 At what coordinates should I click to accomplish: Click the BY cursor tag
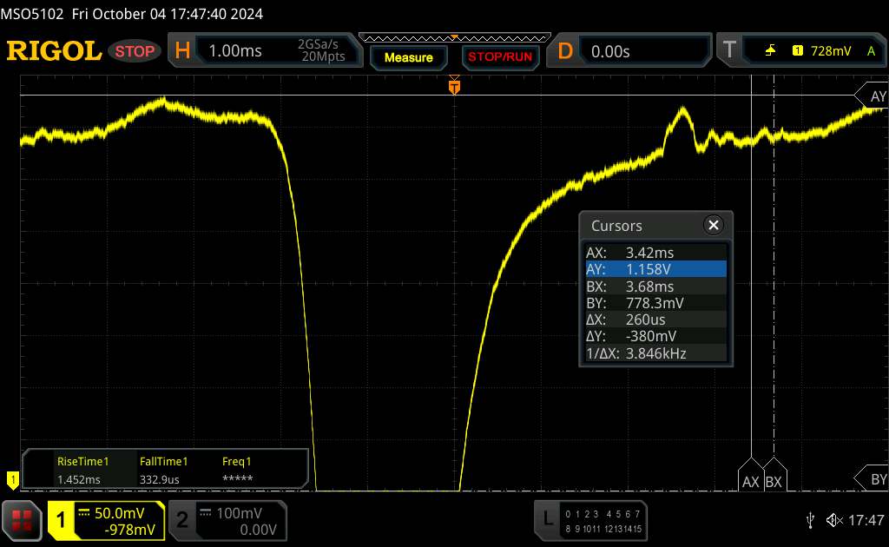click(874, 479)
